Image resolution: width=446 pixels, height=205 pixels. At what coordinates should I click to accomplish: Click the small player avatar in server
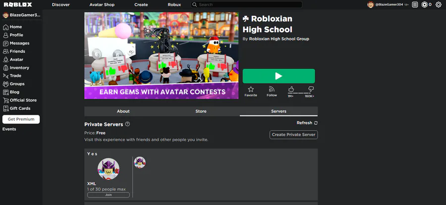click(140, 162)
